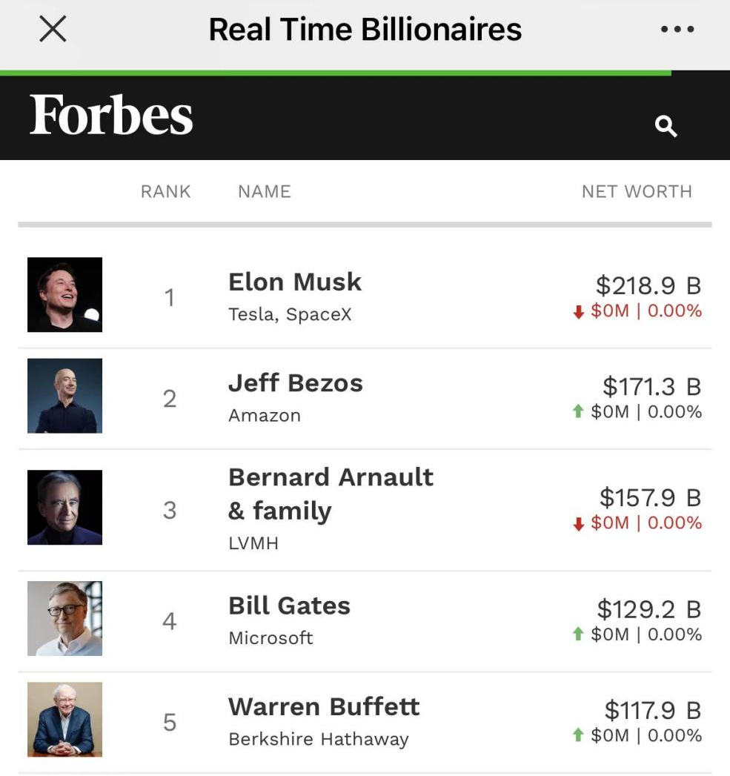Open Bill Gates's portrait thumbnail
Image resolution: width=730 pixels, height=776 pixels.
coord(64,618)
